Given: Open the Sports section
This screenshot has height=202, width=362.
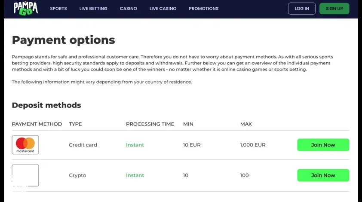Looking at the screenshot, I should (x=58, y=9).
